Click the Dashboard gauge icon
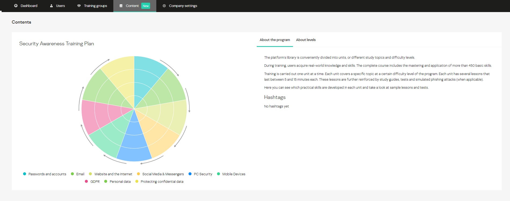Image resolution: width=510 pixels, height=201 pixels. coord(16,6)
